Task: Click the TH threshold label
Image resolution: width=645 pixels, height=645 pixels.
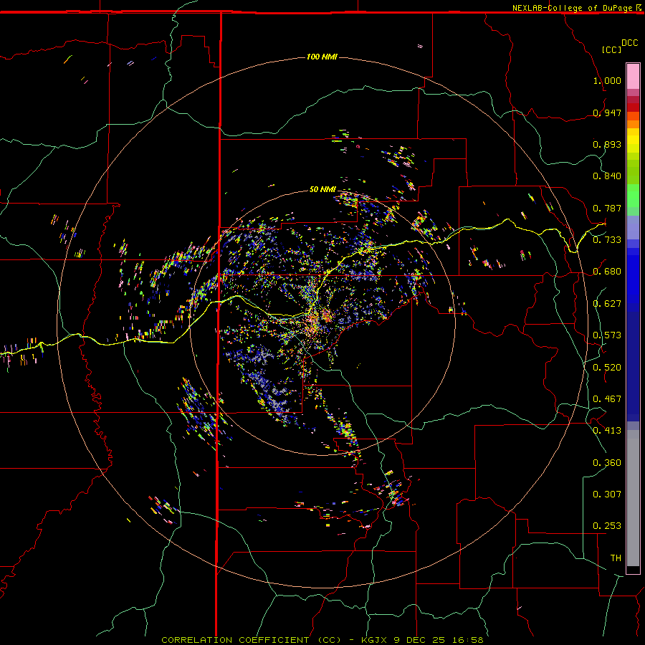Action: tap(616, 558)
